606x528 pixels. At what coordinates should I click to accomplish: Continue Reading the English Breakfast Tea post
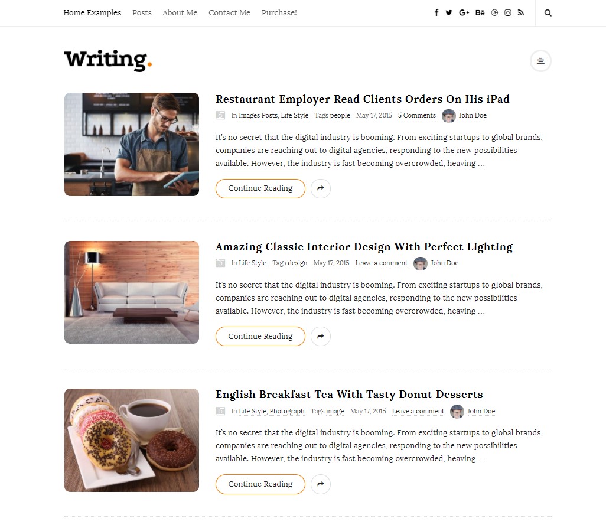click(x=260, y=484)
